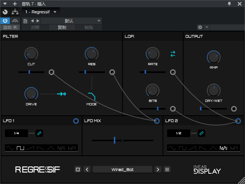Viewport: 245px width, 184px height.
Task: Click the Wired_Bot preset name field
Action: 122,169
